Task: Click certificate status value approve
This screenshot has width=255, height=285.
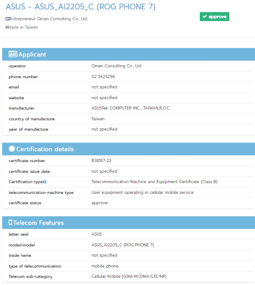Action: [99, 203]
